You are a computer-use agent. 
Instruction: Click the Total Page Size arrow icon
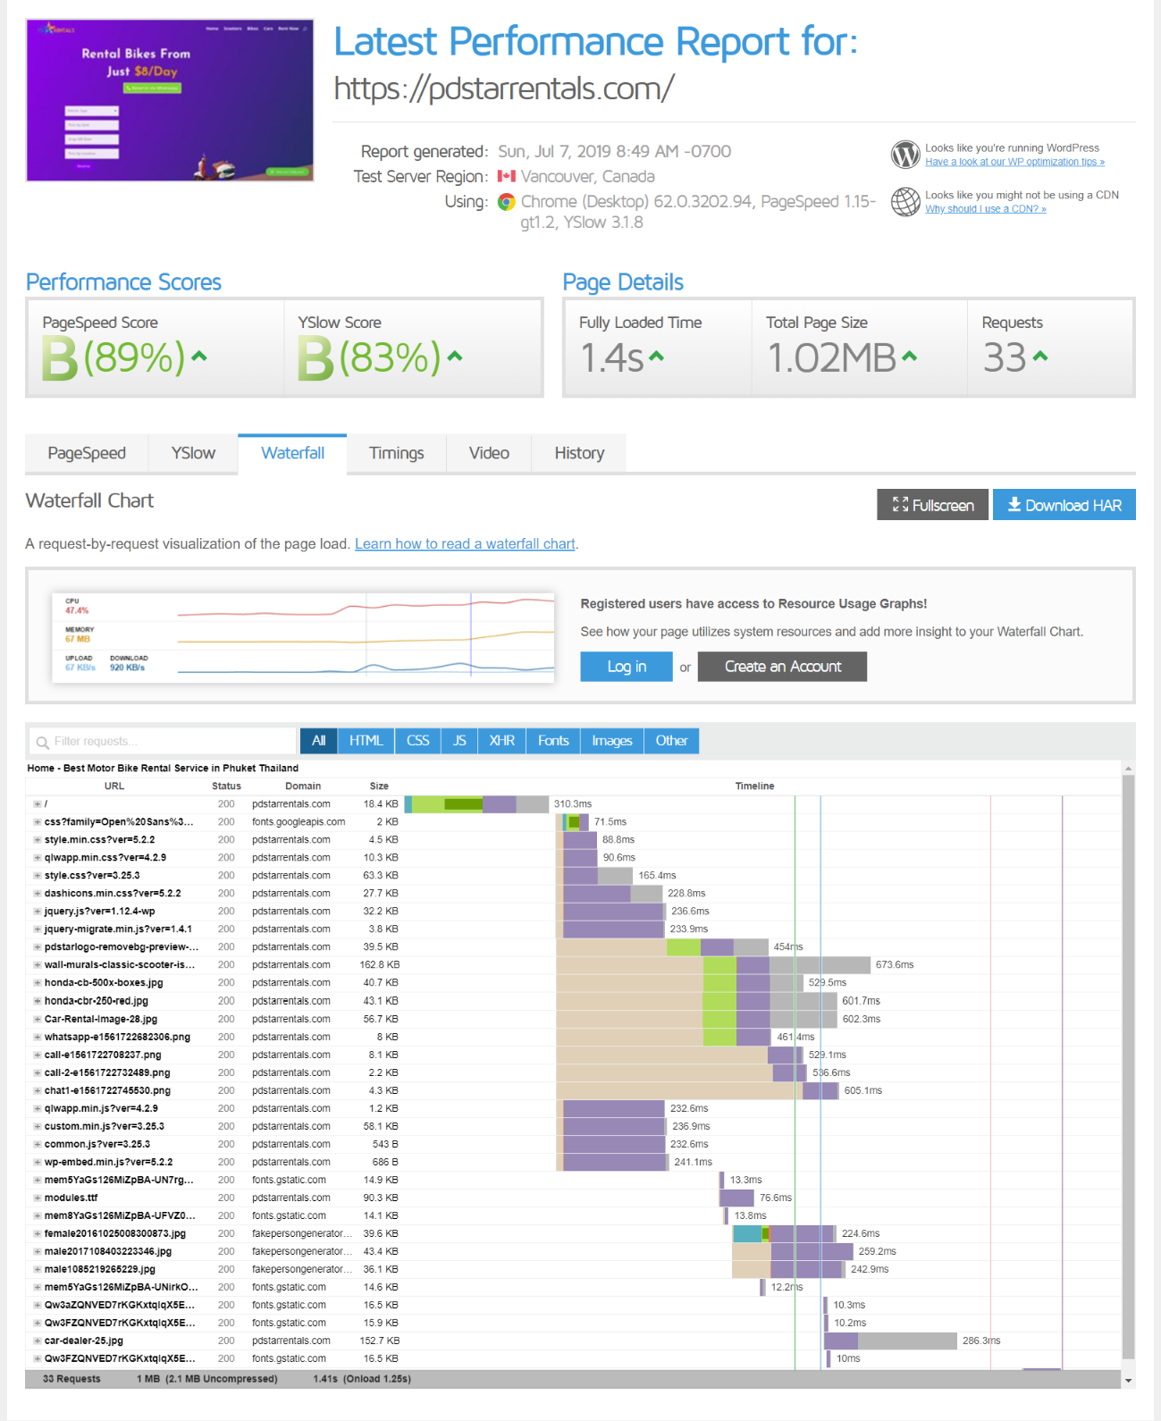point(909,356)
